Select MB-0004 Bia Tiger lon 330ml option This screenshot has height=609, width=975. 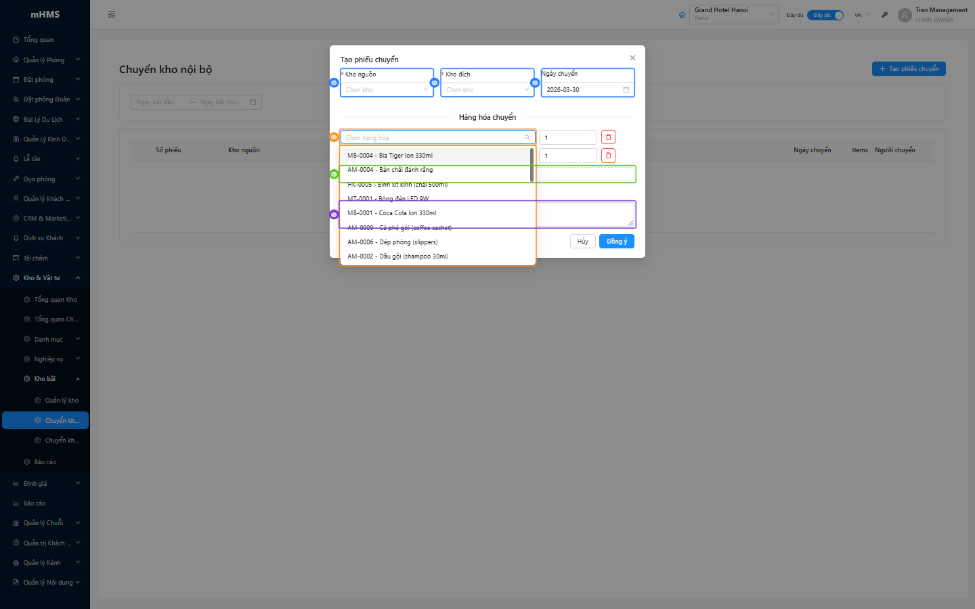[390, 156]
